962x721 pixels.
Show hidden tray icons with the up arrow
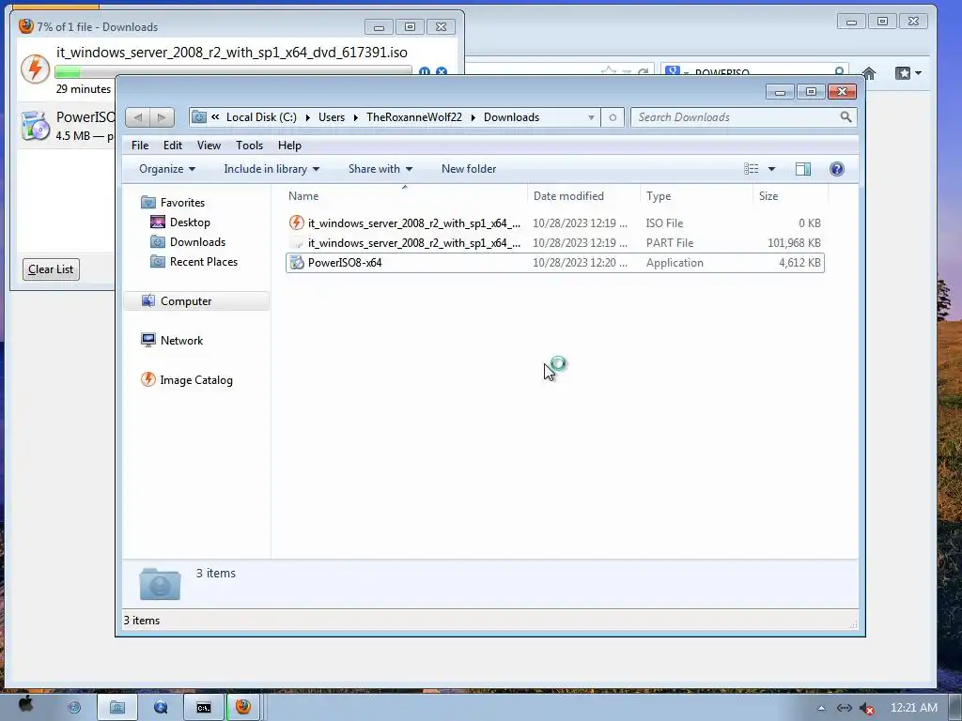tap(821, 708)
